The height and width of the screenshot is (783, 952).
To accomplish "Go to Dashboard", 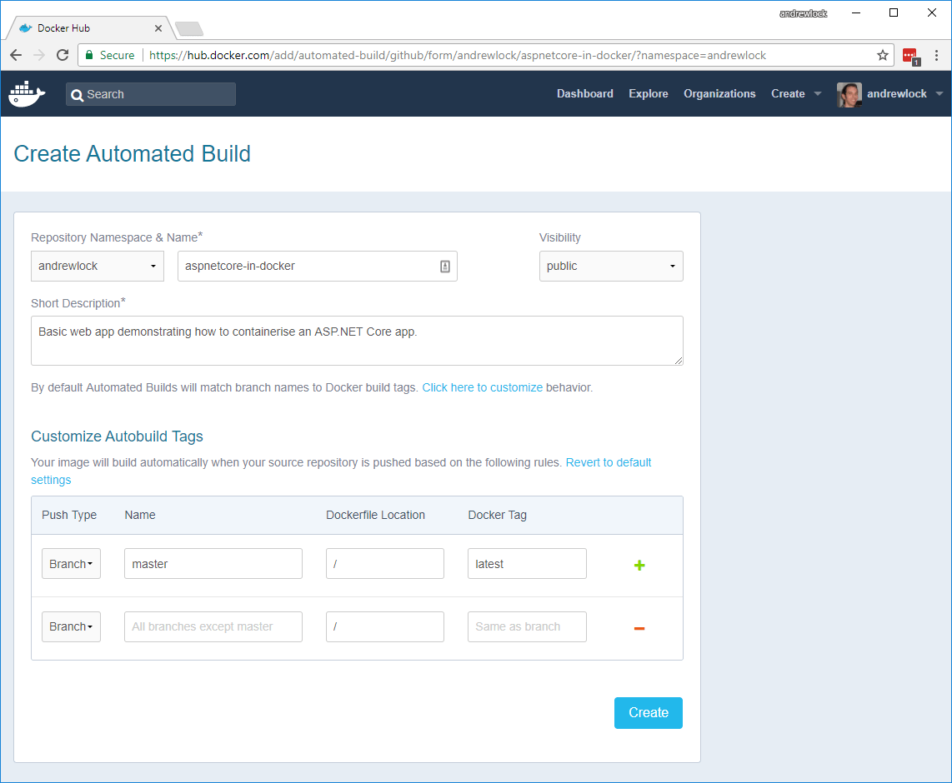I will click(x=584, y=93).
